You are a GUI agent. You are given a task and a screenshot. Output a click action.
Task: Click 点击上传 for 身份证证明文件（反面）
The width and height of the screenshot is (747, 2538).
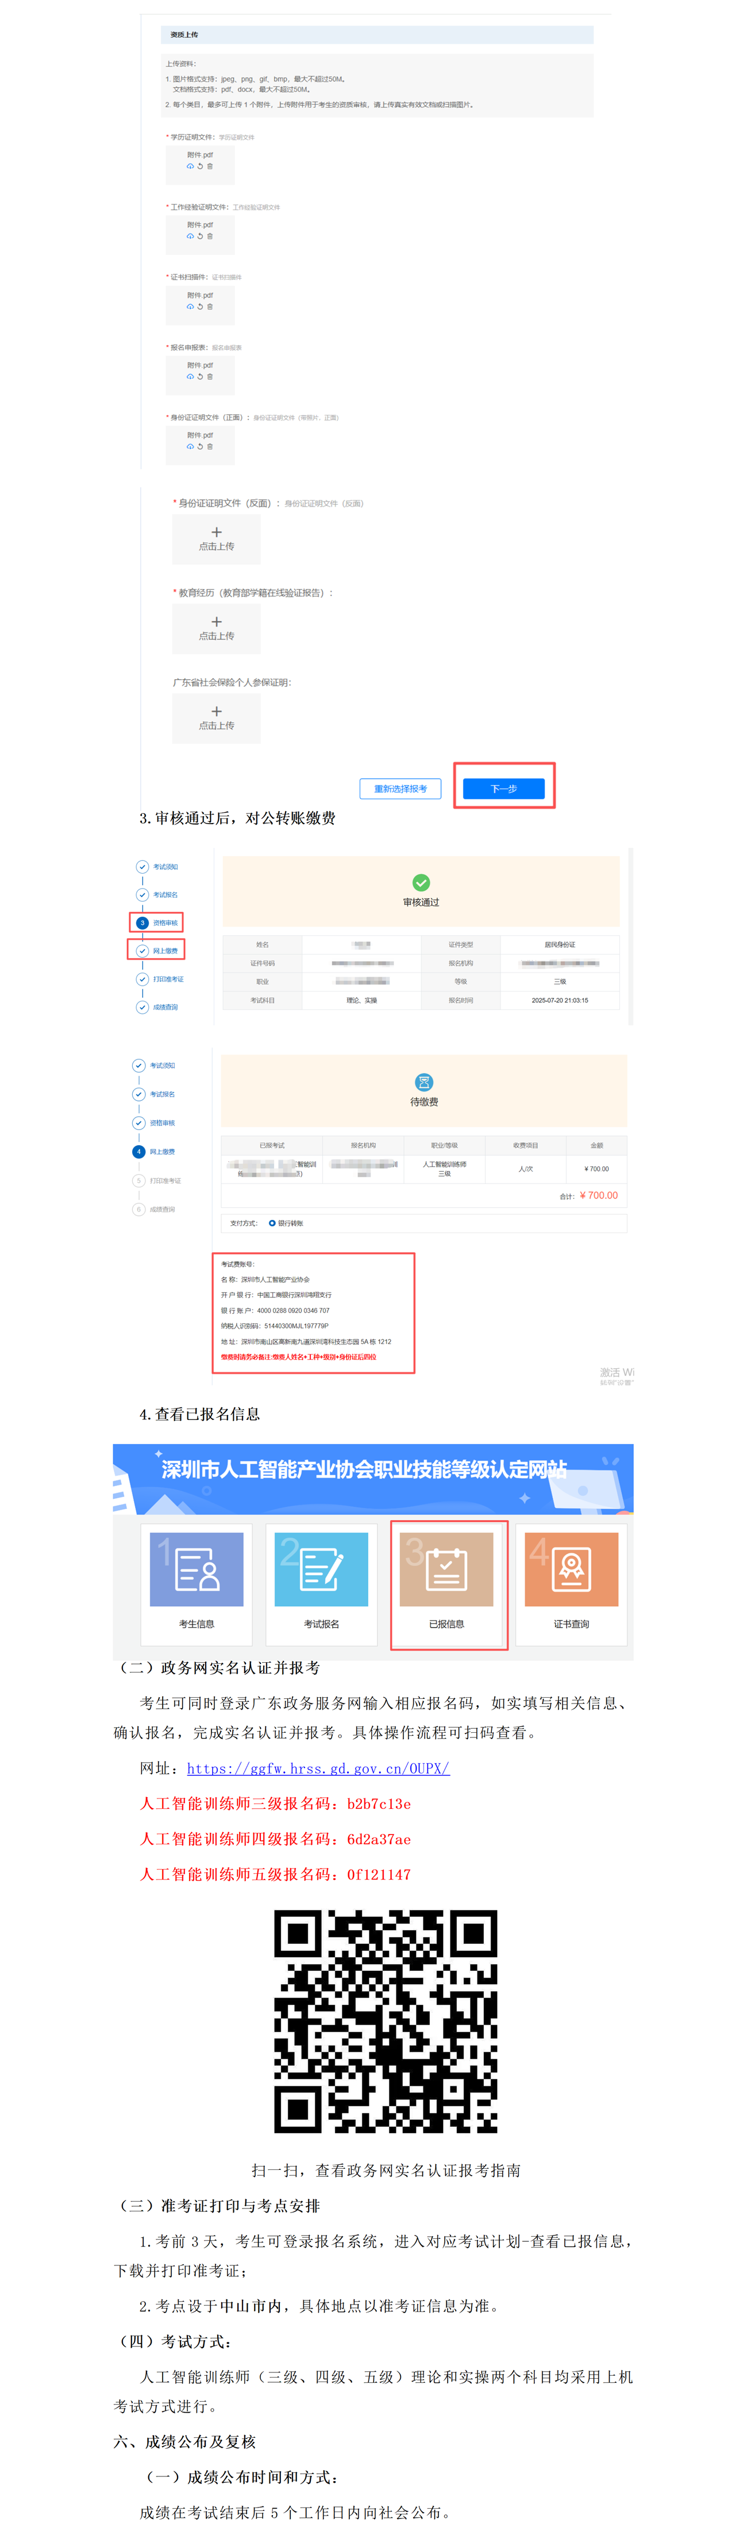click(x=217, y=539)
